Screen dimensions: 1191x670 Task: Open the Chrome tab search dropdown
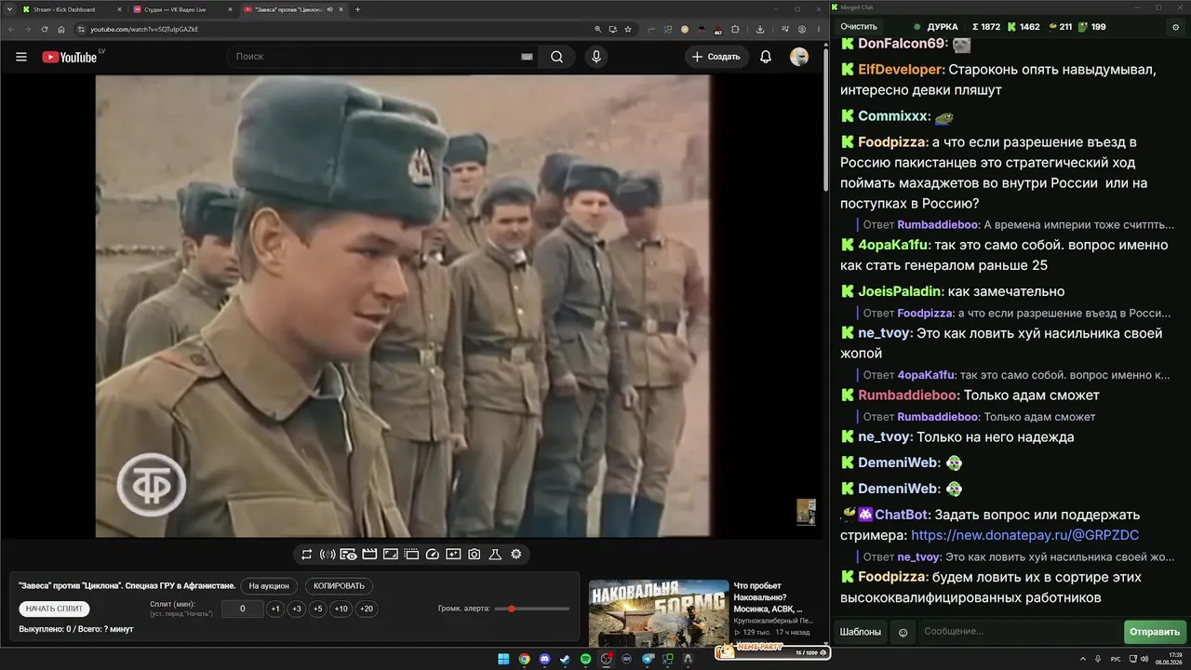click(x=8, y=9)
